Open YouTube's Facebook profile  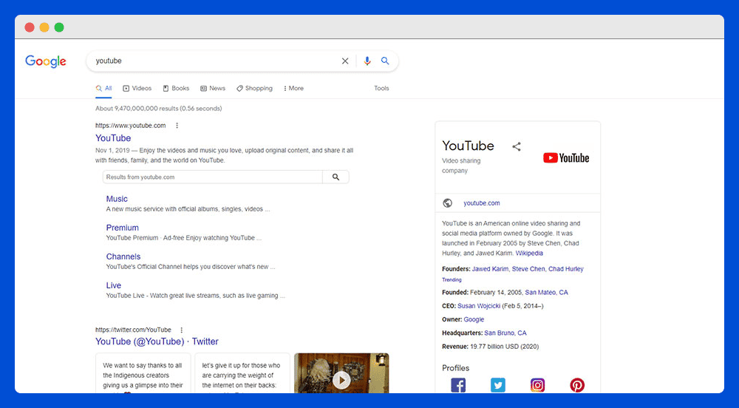click(458, 385)
